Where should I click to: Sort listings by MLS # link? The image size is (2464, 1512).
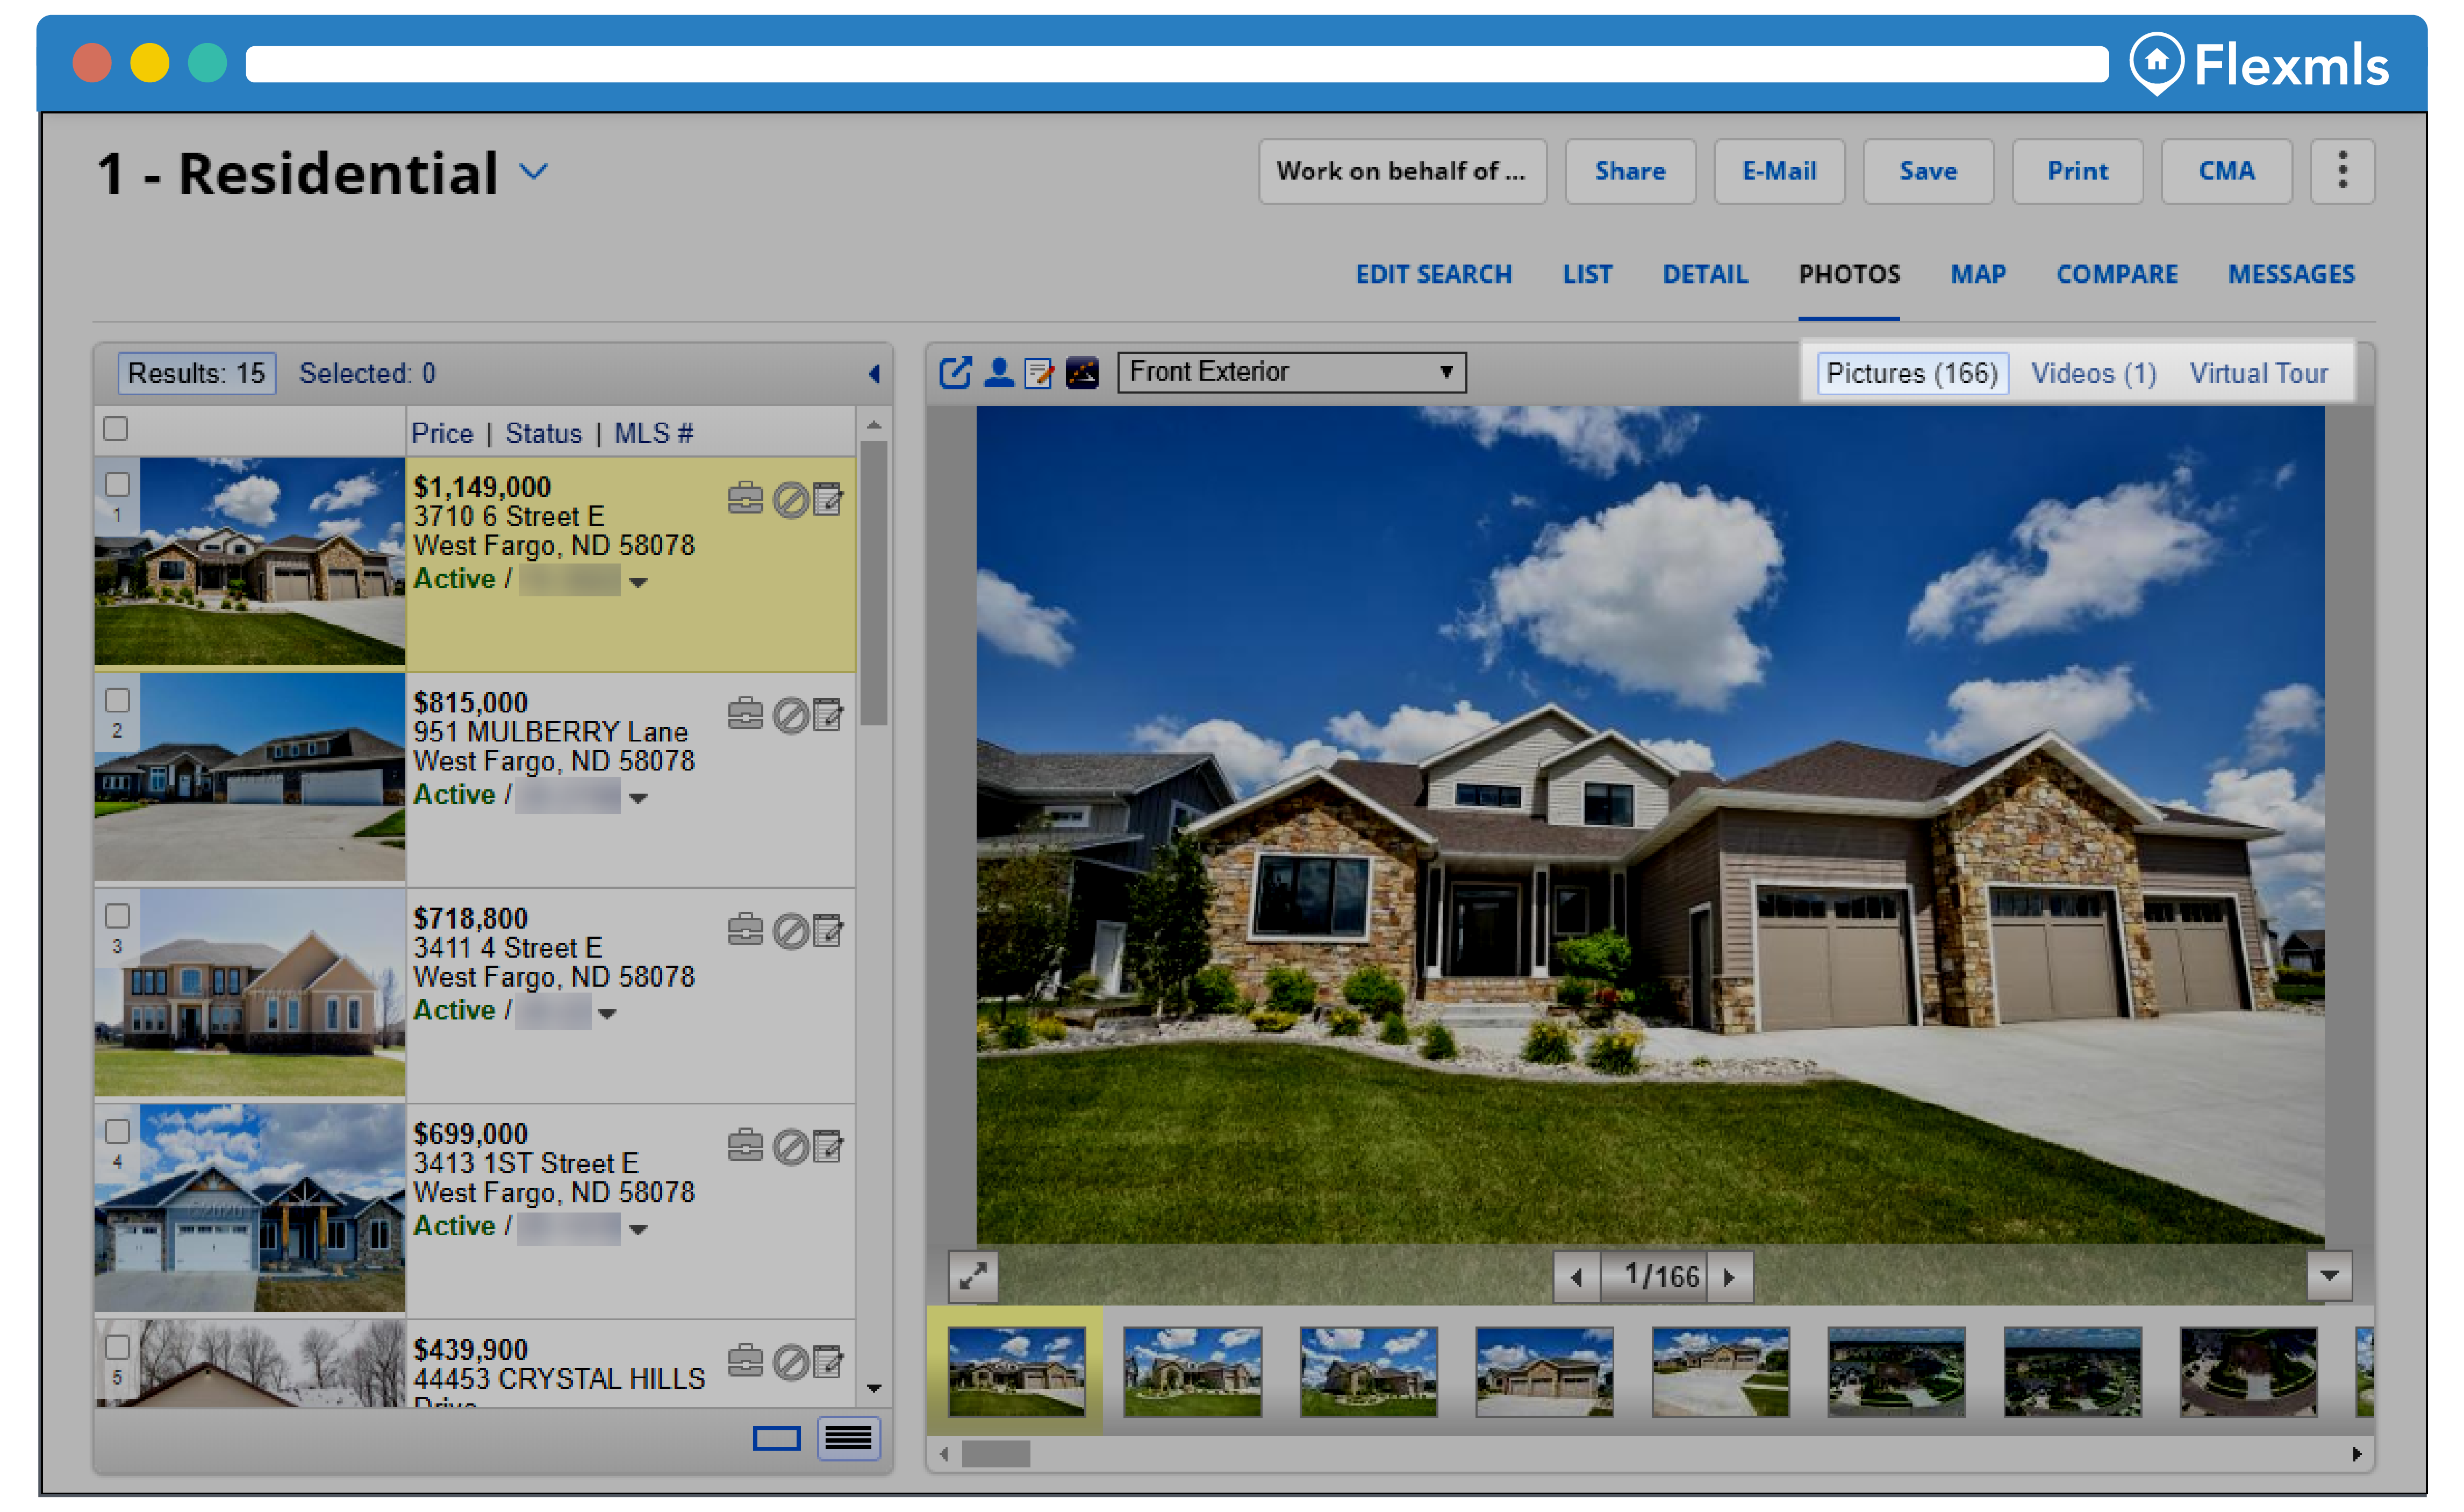(x=653, y=433)
